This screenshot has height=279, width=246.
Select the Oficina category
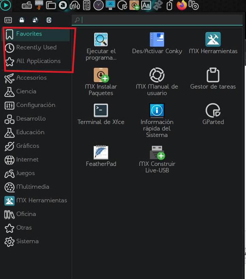(36, 214)
